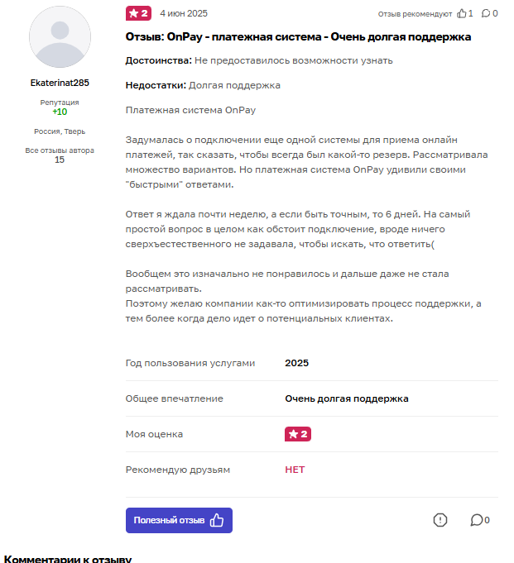Open the reviewer's avatar picture

pos(60,37)
